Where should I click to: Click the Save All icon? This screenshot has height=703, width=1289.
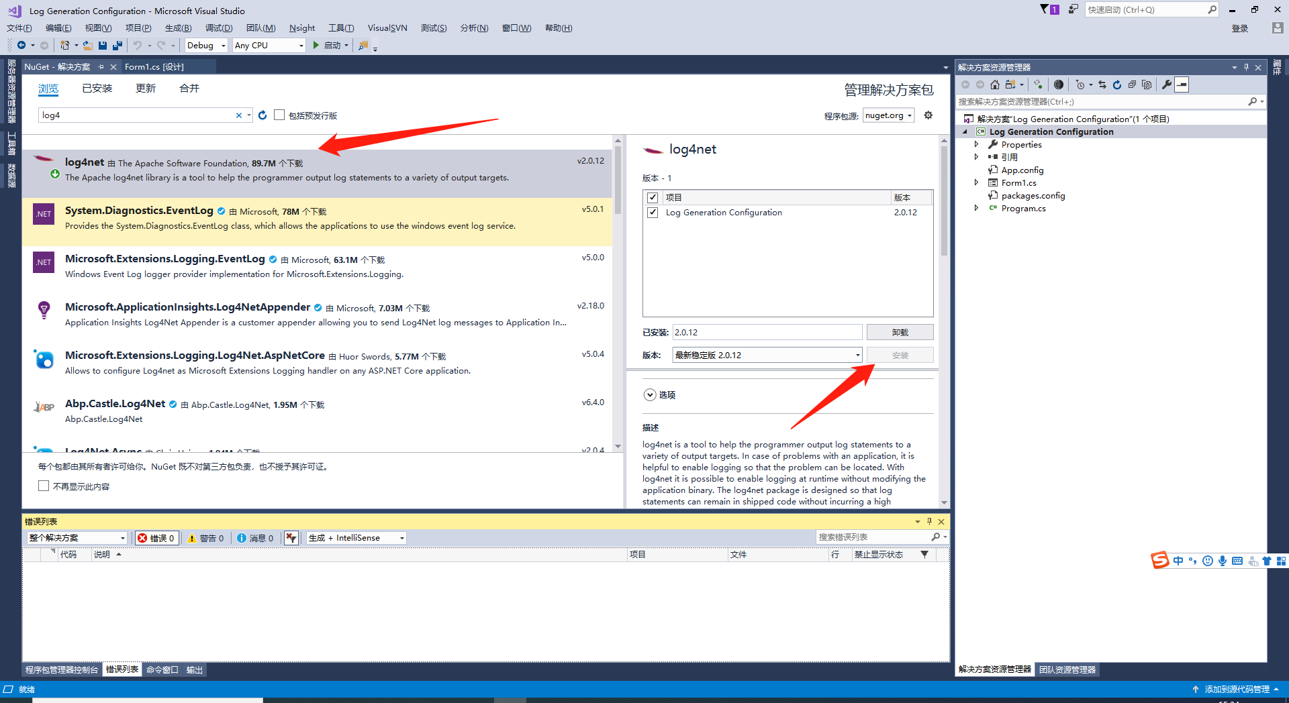click(x=117, y=45)
